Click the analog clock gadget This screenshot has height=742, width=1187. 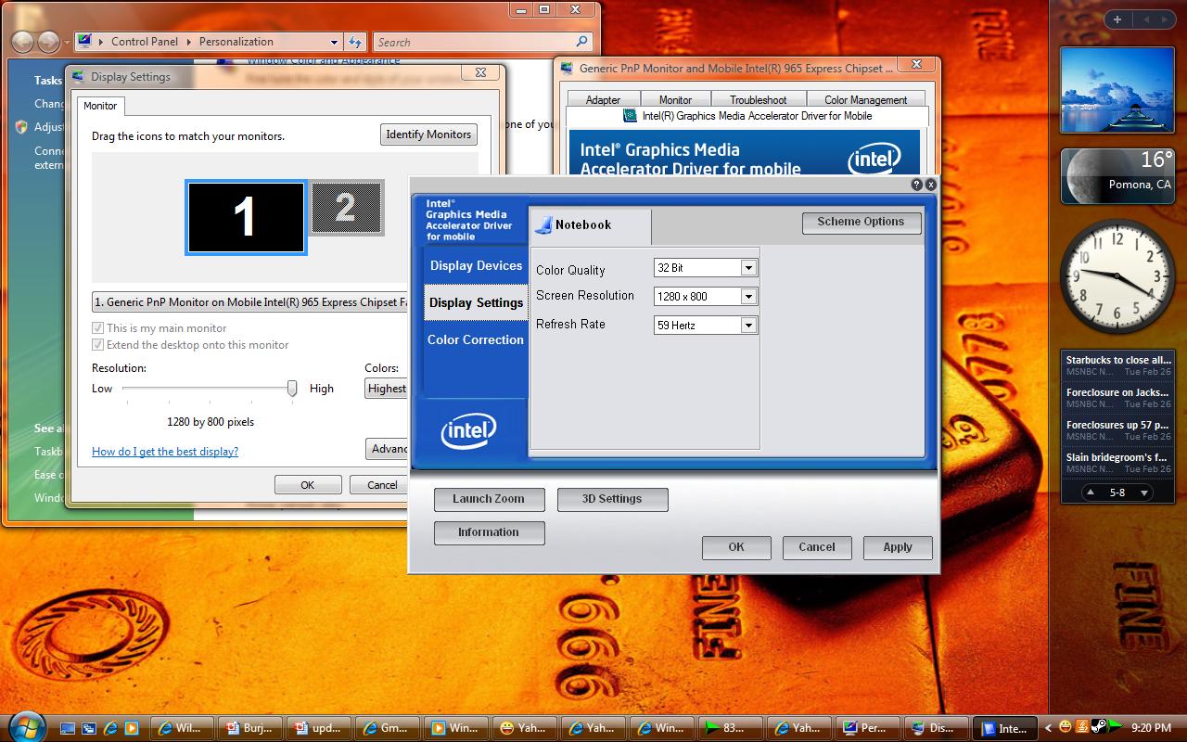pyautogui.click(x=1117, y=276)
